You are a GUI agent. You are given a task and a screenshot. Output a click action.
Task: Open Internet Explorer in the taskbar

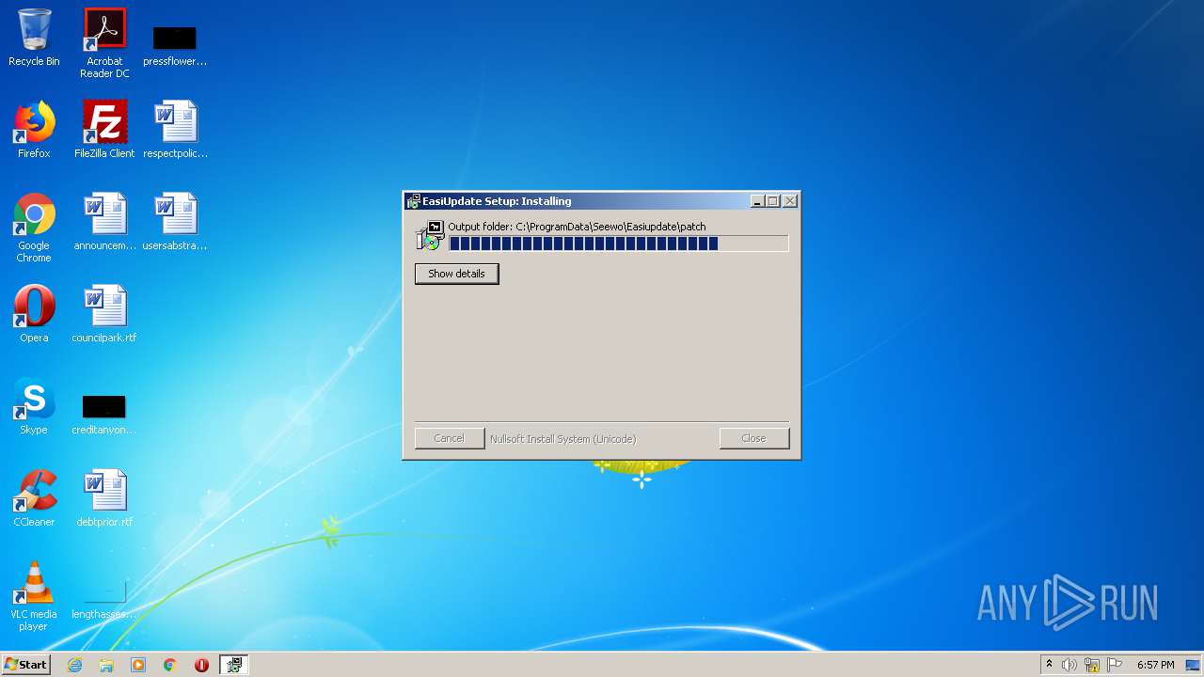74,665
